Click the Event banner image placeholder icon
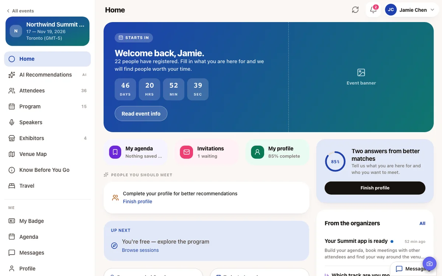This screenshot has width=442, height=276. pos(361,72)
